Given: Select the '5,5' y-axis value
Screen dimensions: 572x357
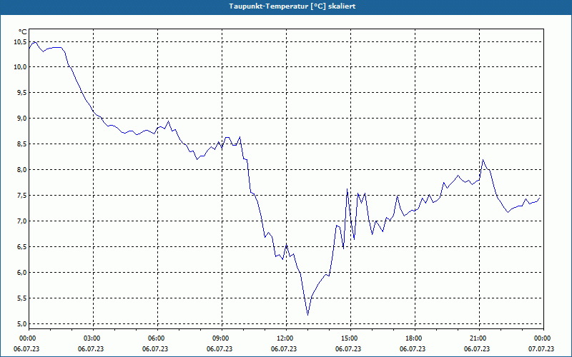Looking at the screenshot, I should coord(21,298).
